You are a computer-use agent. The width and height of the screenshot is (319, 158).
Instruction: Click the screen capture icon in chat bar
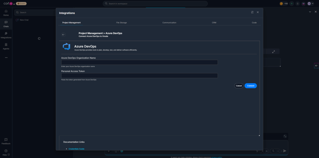(x=262, y=151)
